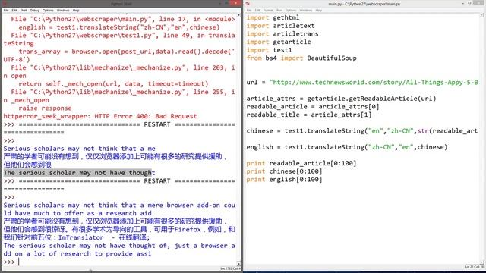Maximize the main.py editor window
Image resolution: width=486 pixels, height=273 pixels.
point(469,3)
